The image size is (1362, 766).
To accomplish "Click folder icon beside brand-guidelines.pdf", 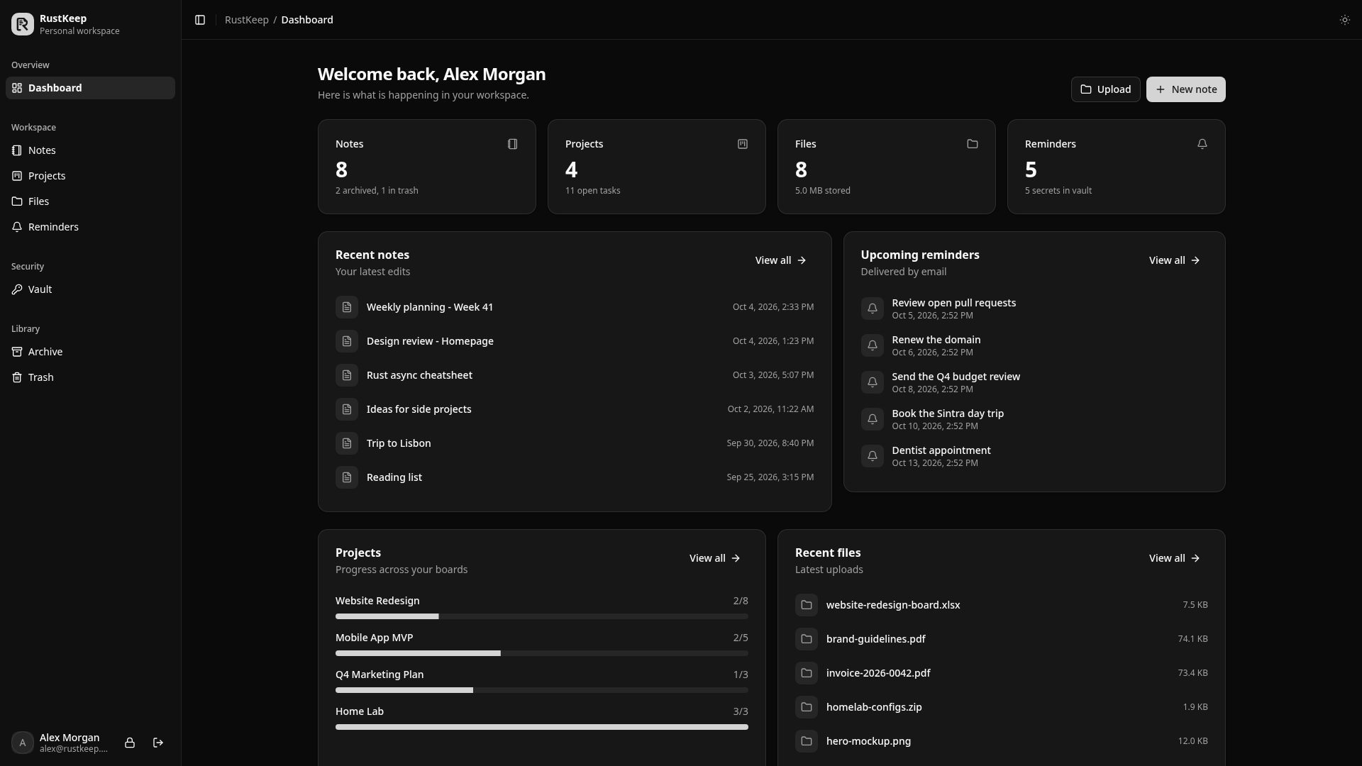I will point(807,639).
